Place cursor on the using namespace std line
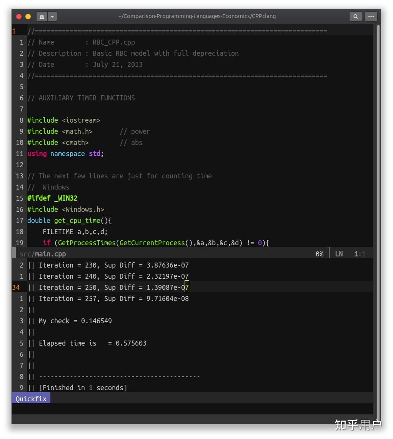This screenshot has height=439, width=393. point(65,153)
